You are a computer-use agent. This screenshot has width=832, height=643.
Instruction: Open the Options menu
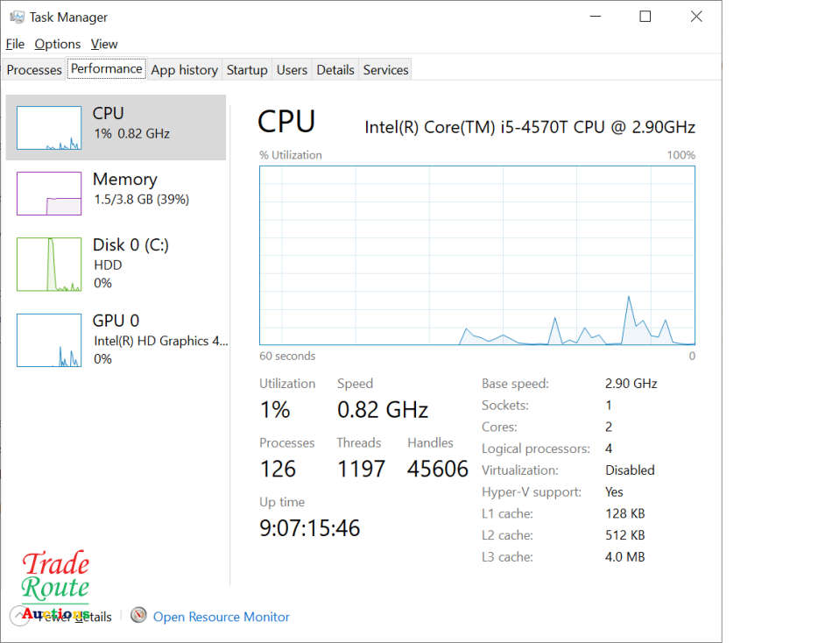[57, 44]
